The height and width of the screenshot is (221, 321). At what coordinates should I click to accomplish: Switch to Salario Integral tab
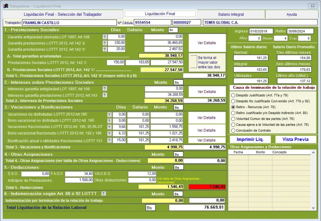231,14
